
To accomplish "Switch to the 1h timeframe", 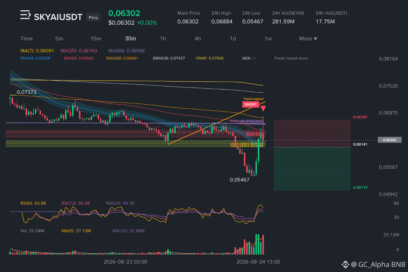I will pyautogui.click(x=163, y=39).
